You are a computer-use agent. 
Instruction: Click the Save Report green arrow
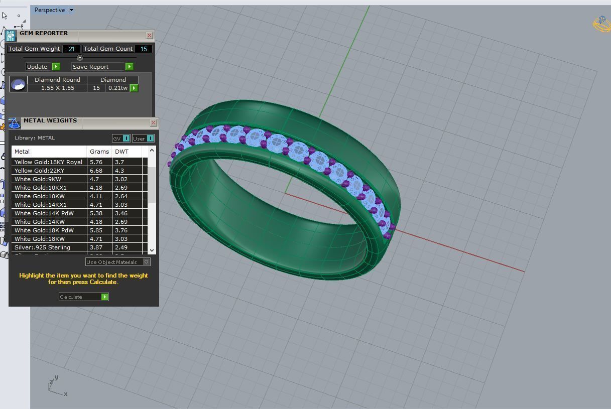129,67
